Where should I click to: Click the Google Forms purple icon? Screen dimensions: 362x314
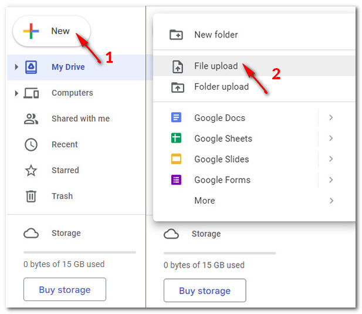pos(176,180)
